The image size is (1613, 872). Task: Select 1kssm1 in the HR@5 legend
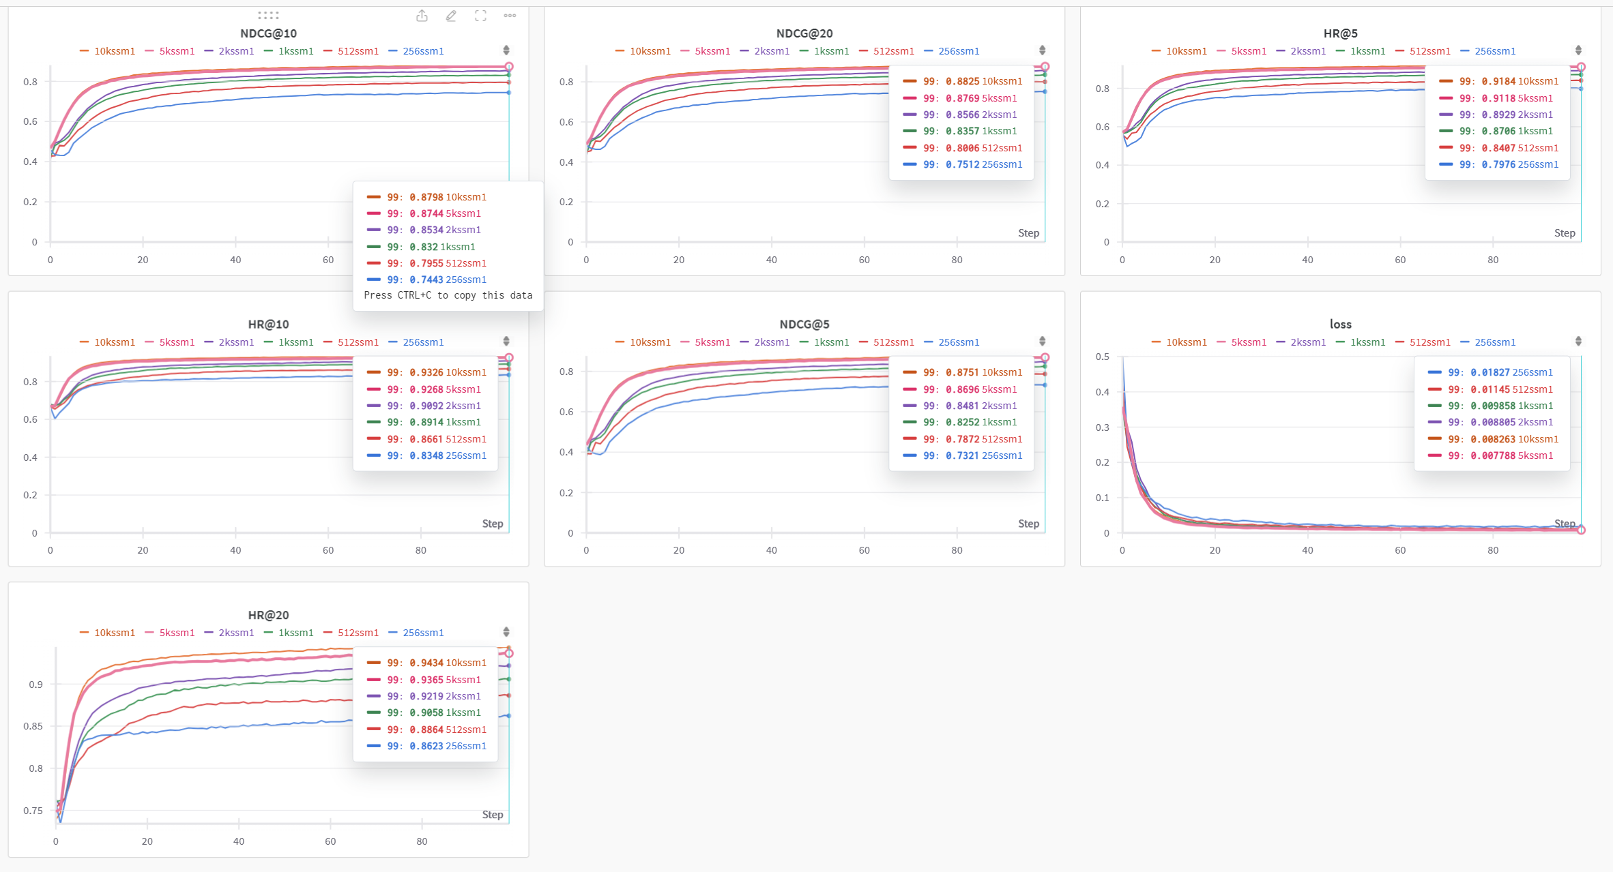(x=1368, y=51)
